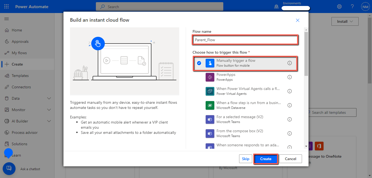Viewport: 372px width, 178px height.
Task: Click 'When Power Virtual Agents calls a fl...' text
Action: click(248, 89)
